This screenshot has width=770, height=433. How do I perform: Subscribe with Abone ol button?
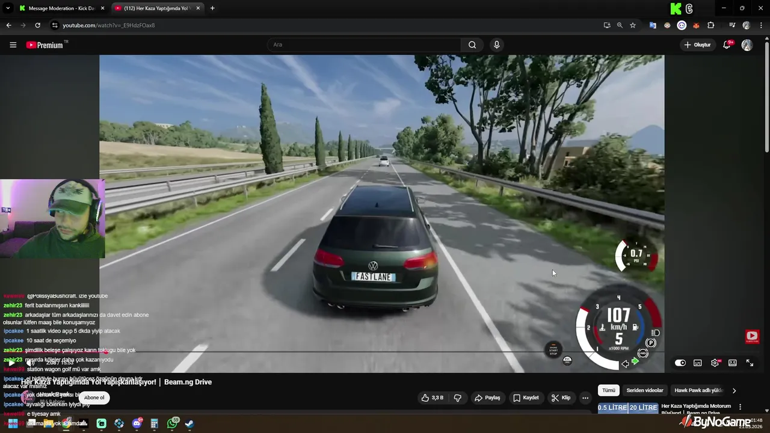[x=94, y=398]
